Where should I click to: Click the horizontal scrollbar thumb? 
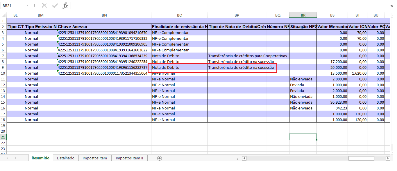tap(361, 158)
